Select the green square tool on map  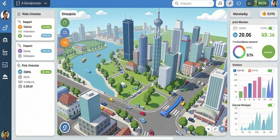(65, 22)
